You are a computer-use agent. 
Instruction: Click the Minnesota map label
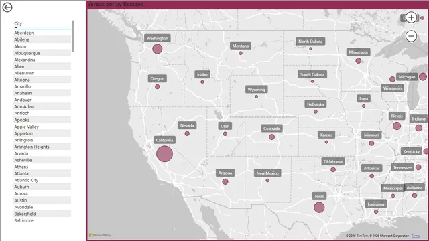coord(359,52)
